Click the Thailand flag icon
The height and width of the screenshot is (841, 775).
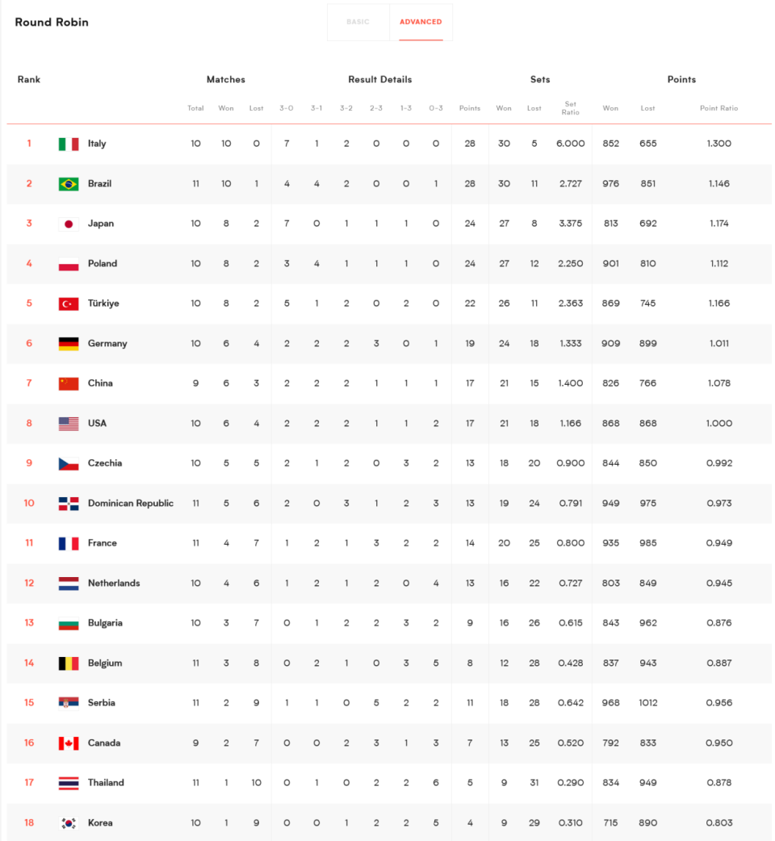[x=69, y=783]
